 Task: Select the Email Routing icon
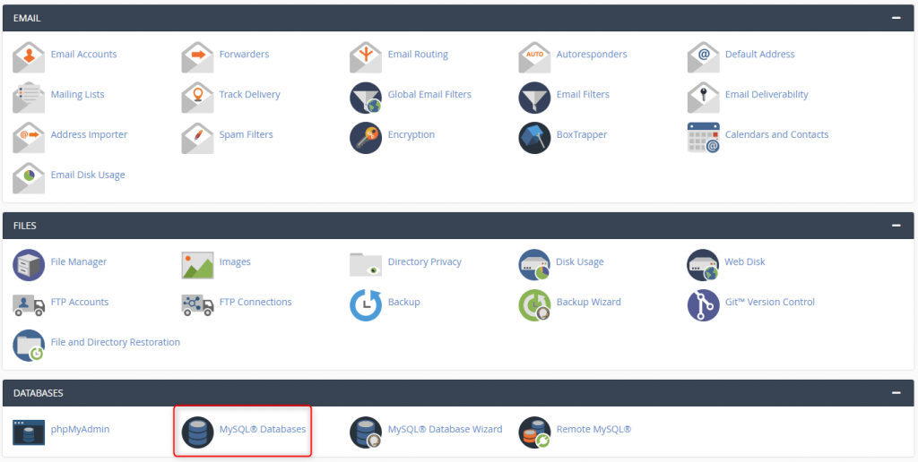[366, 56]
